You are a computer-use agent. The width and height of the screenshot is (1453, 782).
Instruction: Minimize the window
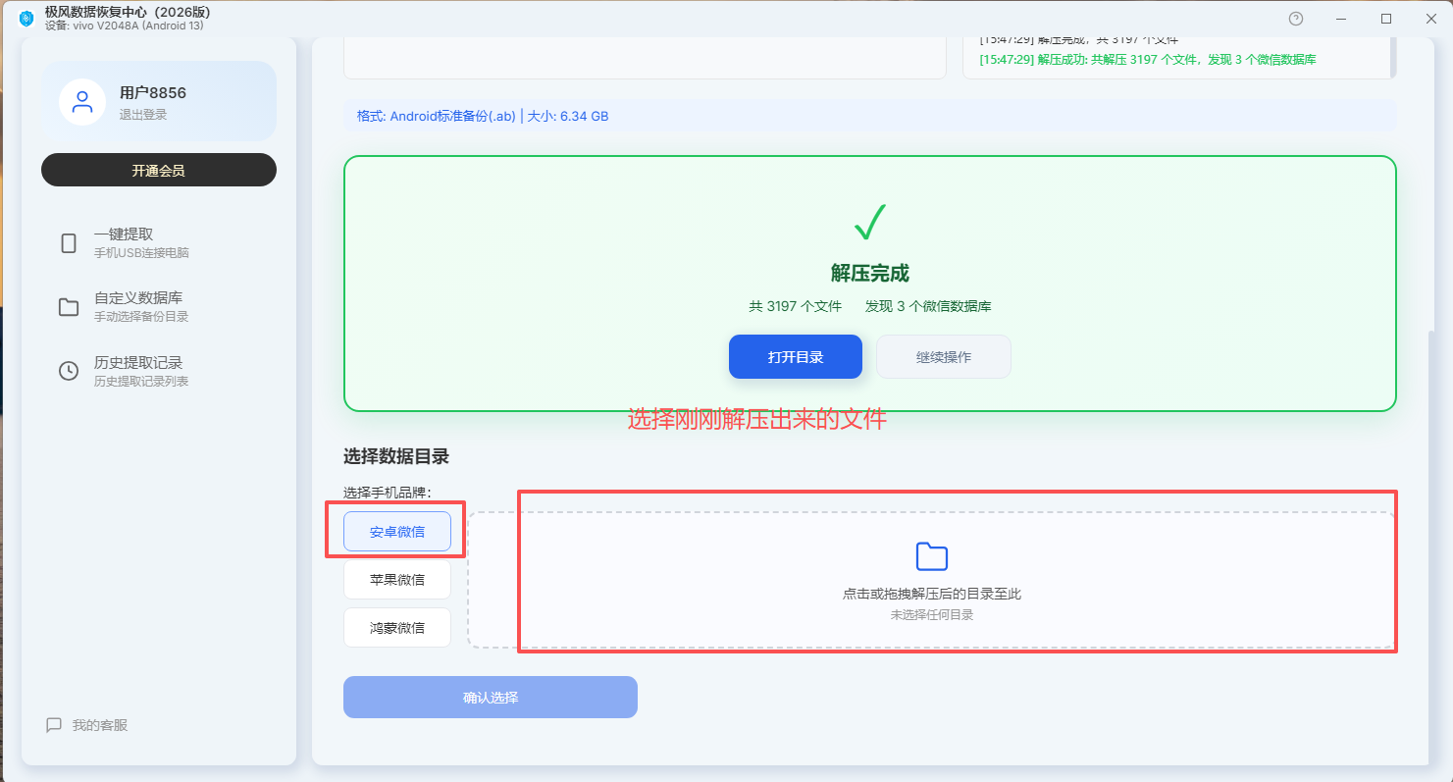[x=1341, y=19]
